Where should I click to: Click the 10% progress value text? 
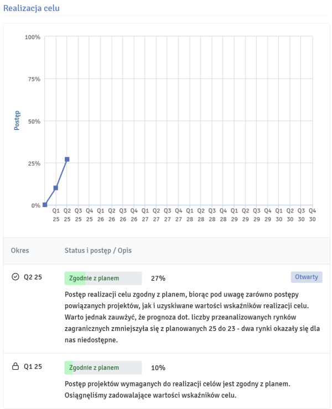click(158, 368)
